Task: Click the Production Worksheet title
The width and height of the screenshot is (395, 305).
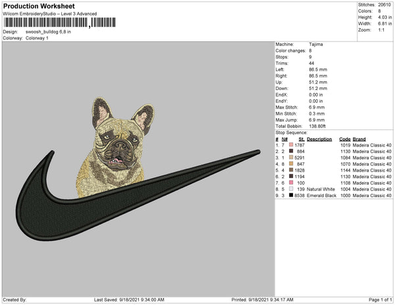Action: click(39, 6)
